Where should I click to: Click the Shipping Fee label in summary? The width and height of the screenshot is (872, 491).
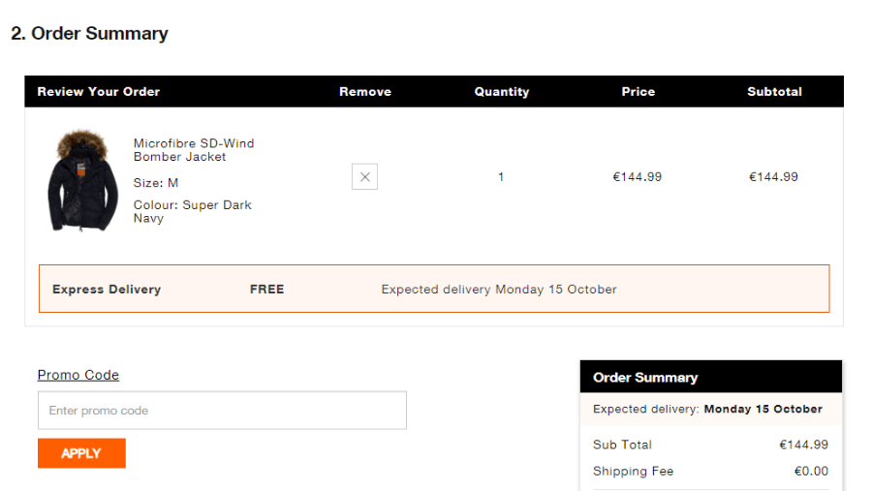[x=633, y=472]
